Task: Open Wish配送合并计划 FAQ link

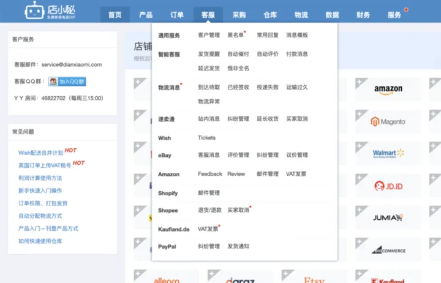Action: pyautogui.click(x=41, y=153)
